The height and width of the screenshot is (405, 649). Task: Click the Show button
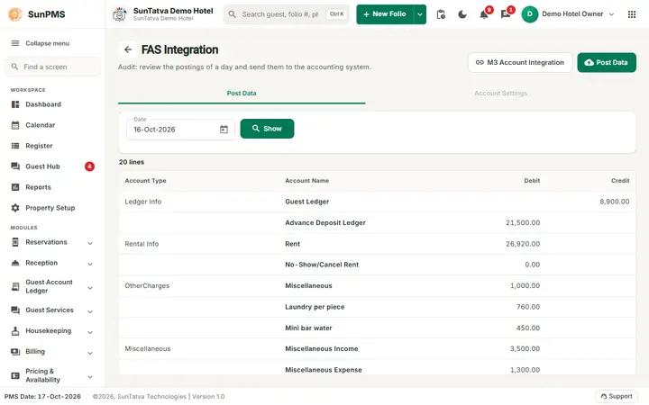(x=267, y=129)
